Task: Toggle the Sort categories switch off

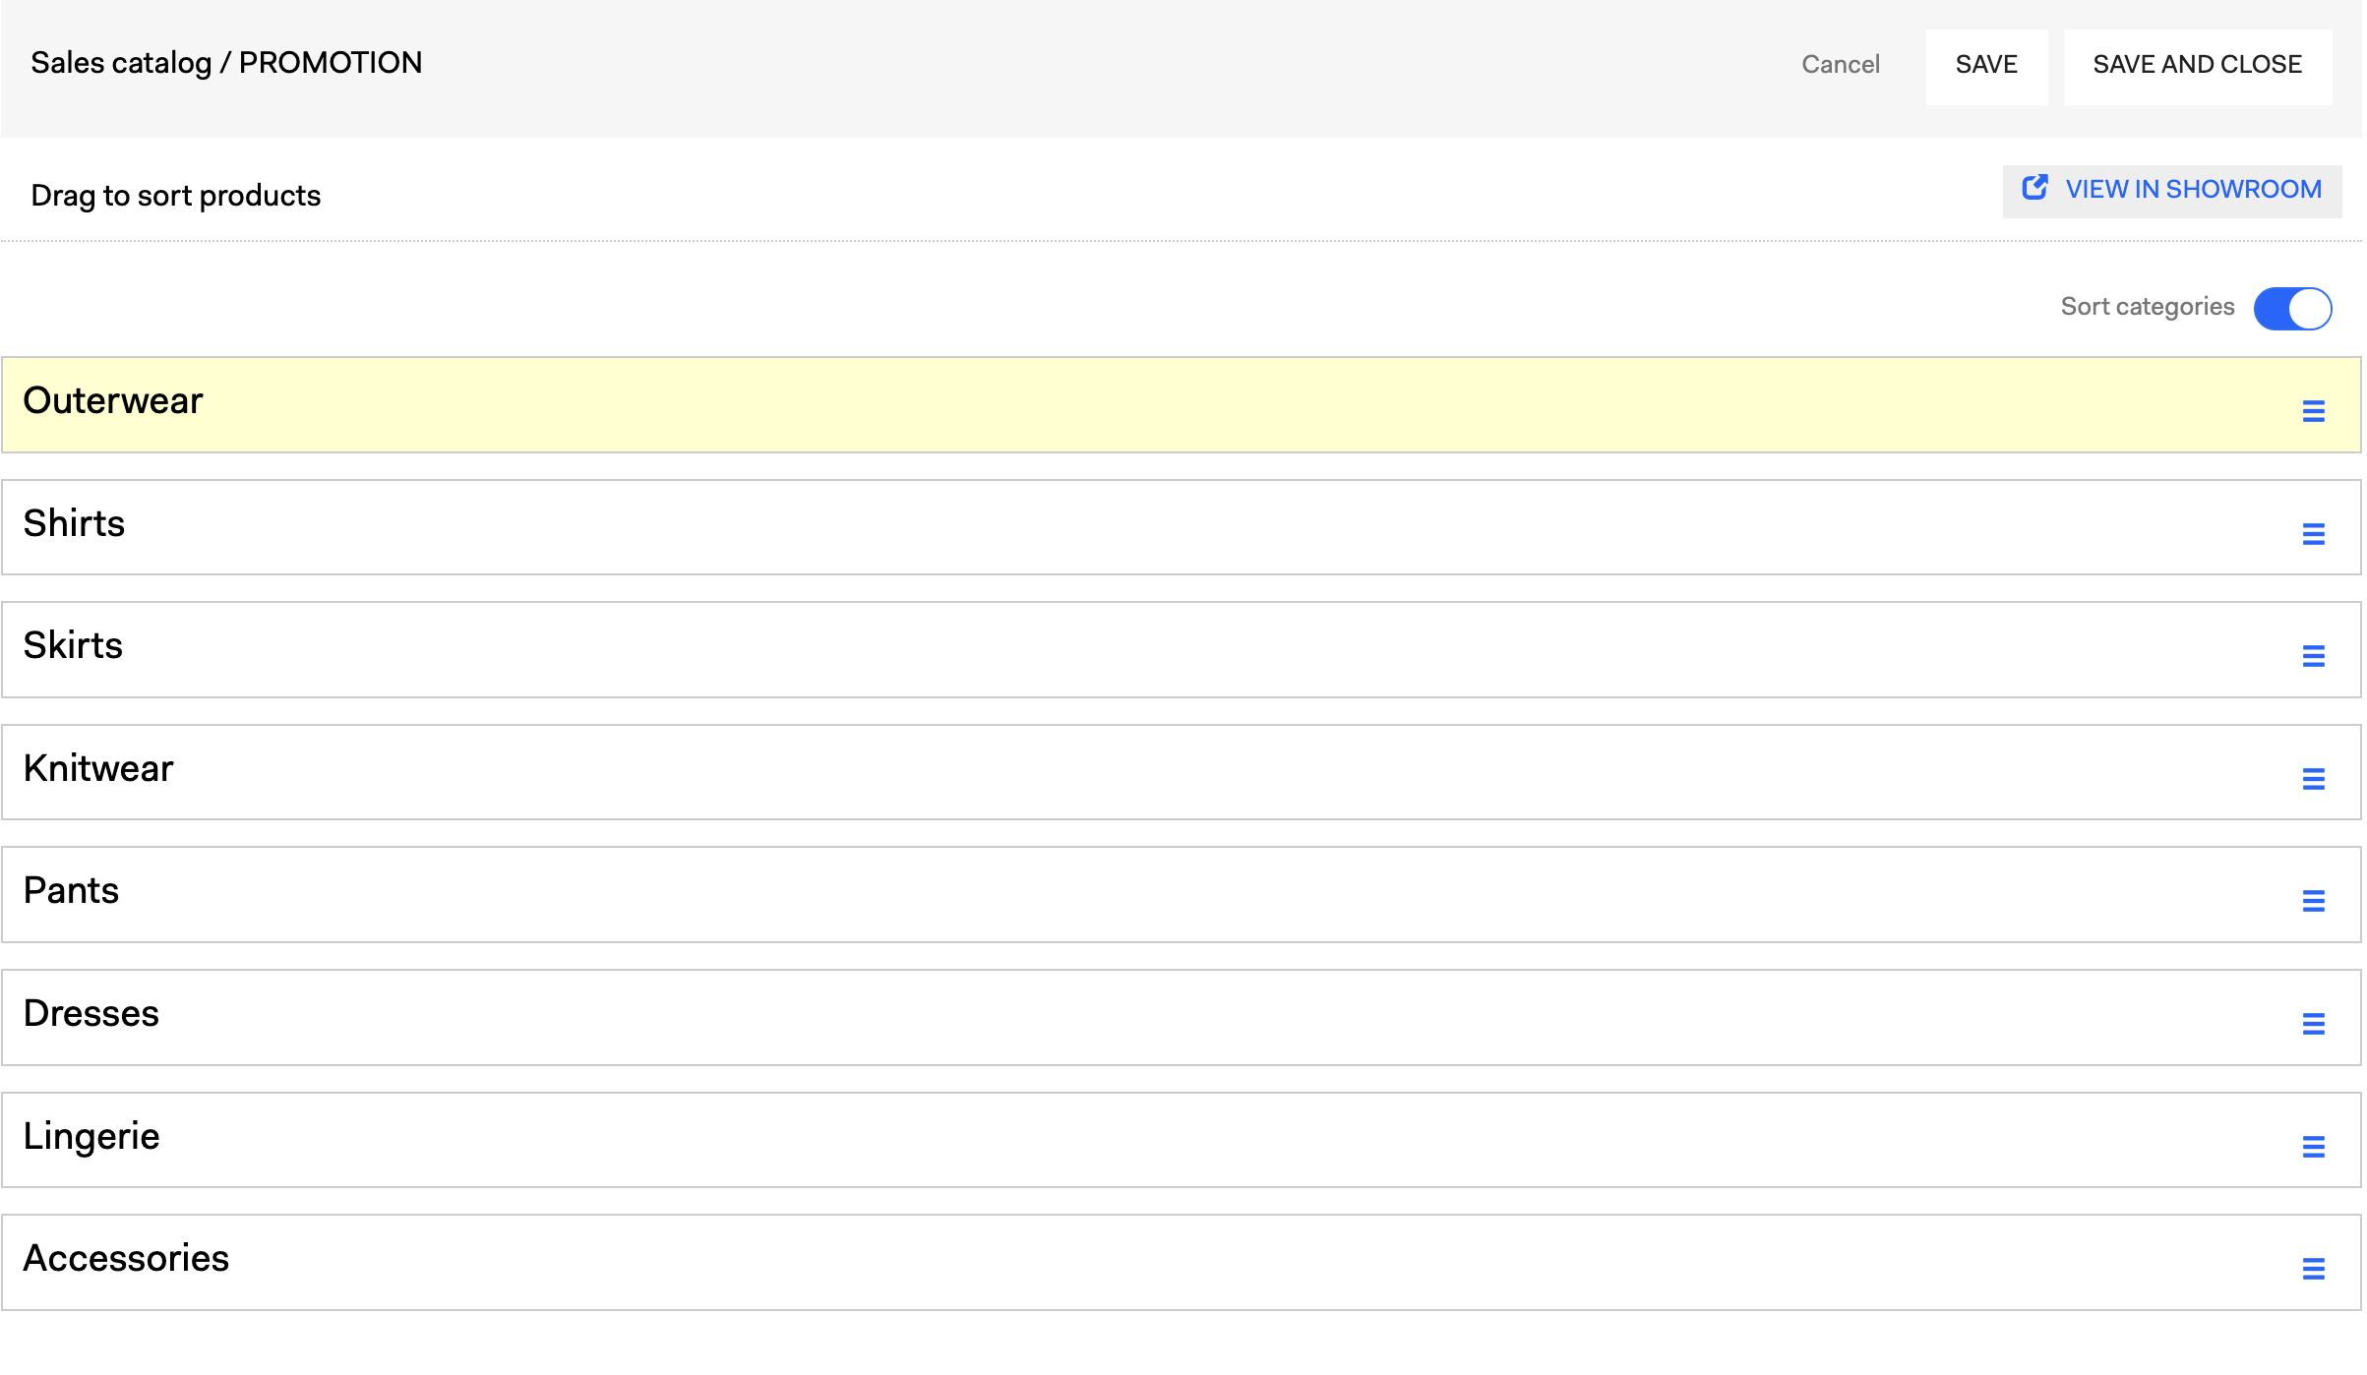Action: [2292, 309]
